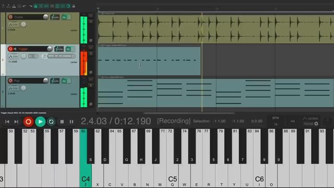Open Route settings for Trigger track
334x188 pixels.
coord(59,49)
